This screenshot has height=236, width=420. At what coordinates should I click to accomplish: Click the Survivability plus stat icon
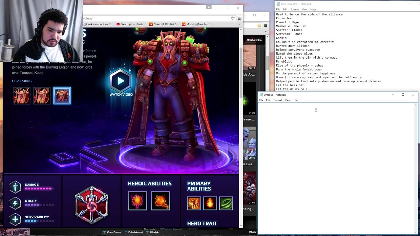point(15,219)
